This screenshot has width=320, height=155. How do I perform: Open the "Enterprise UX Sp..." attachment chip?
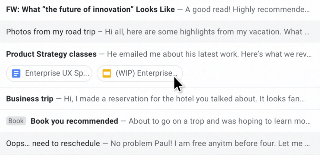click(x=57, y=73)
